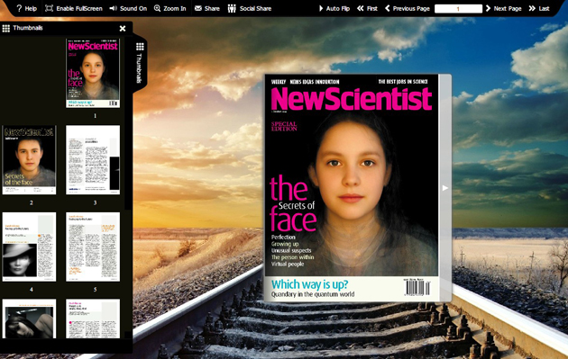Flip page using arrow on book edge
This screenshot has height=359, width=568.
click(x=445, y=188)
